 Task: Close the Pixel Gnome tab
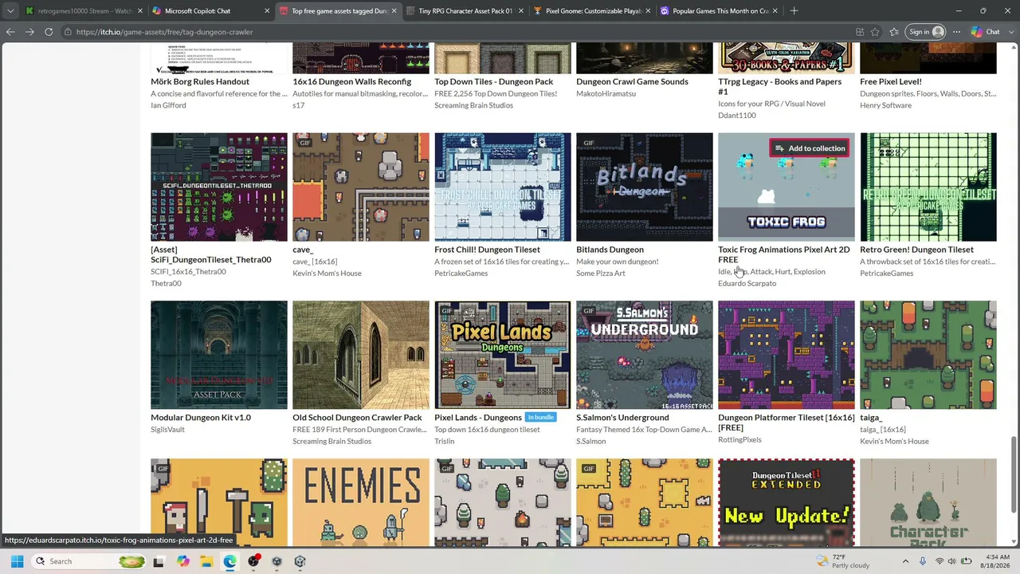pos(647,11)
